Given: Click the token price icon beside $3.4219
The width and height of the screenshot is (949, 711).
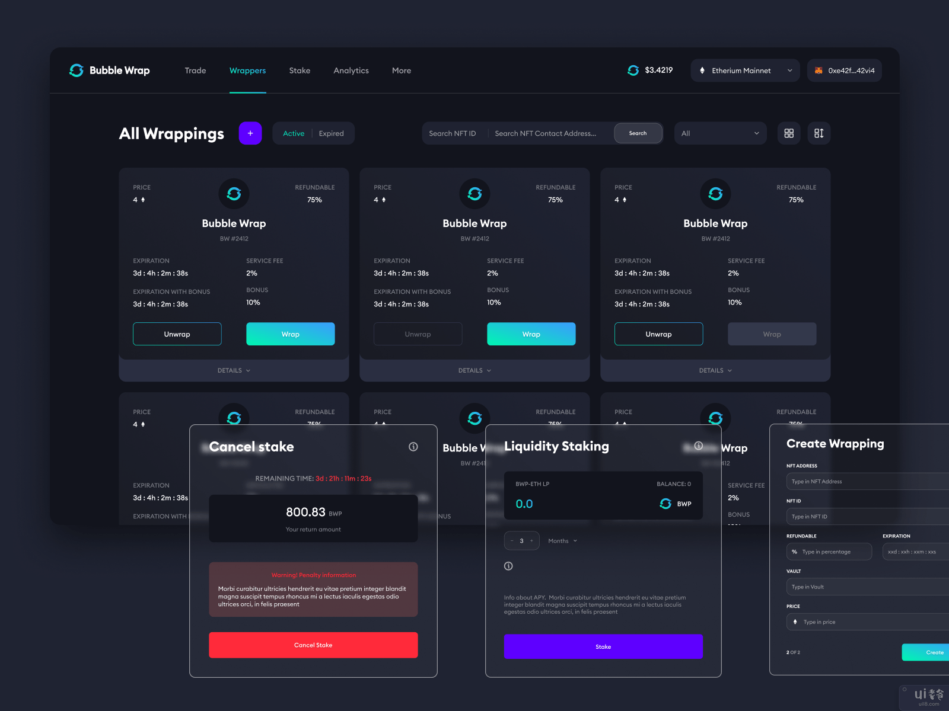Looking at the screenshot, I should coord(633,71).
